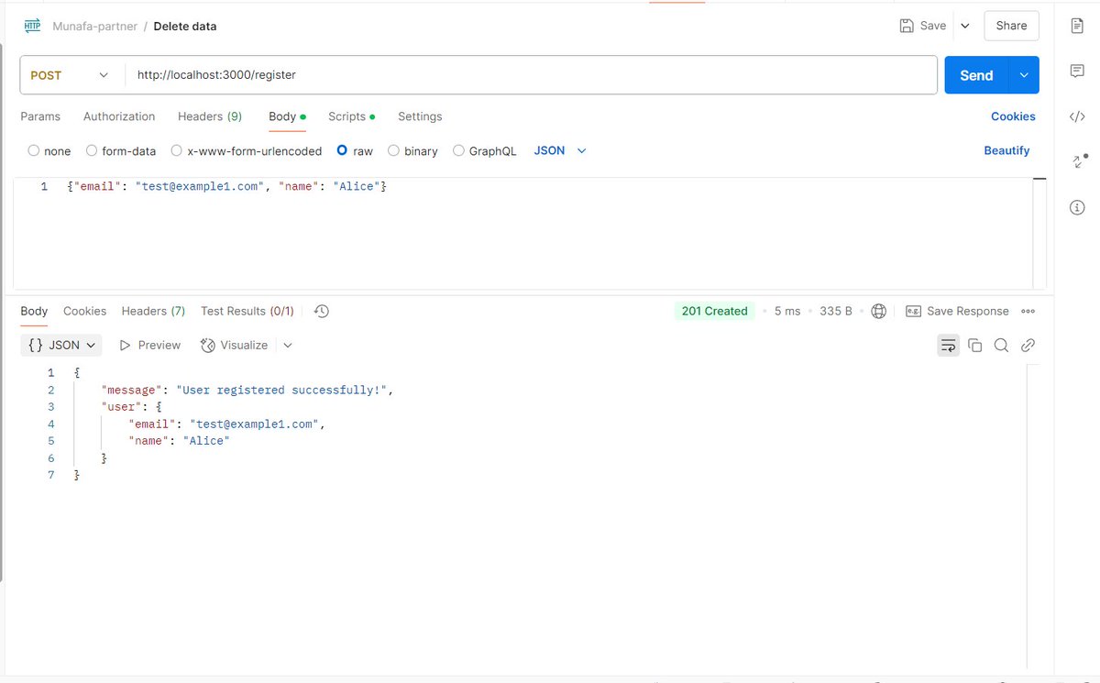Open the response Cookies tab
Screen dimensions: 1100x683
tap(85, 311)
